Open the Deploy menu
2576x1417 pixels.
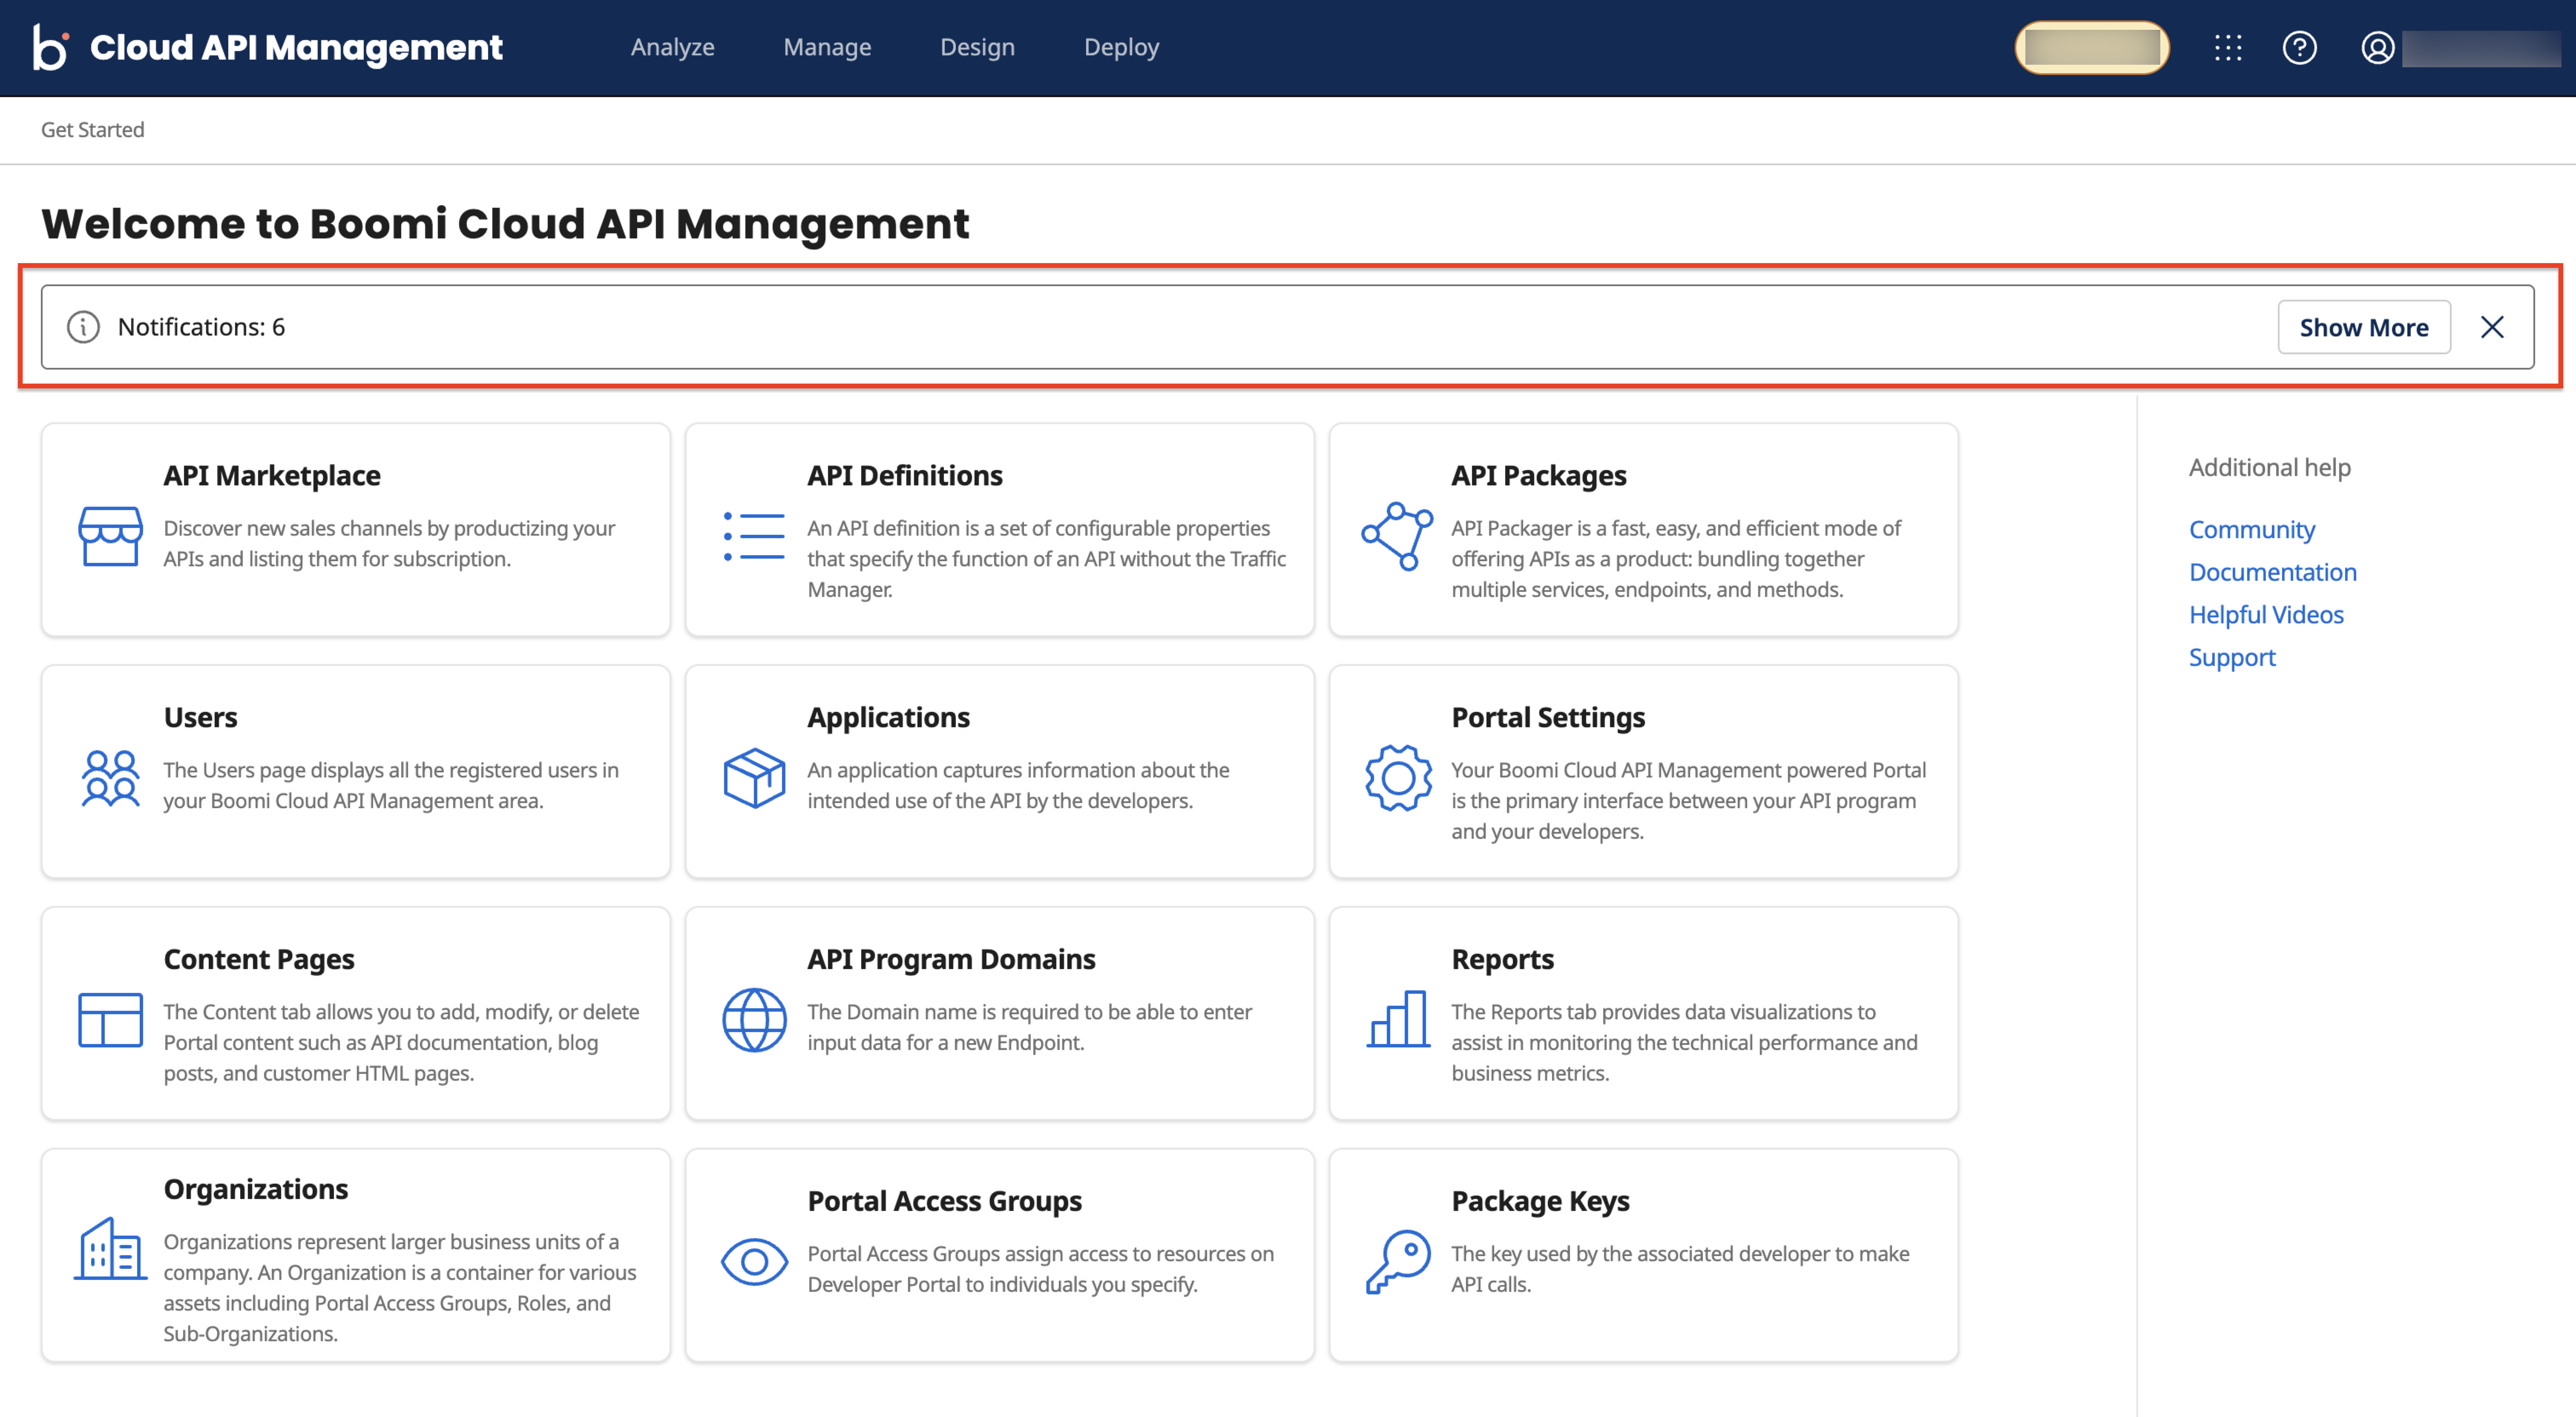(x=1121, y=47)
